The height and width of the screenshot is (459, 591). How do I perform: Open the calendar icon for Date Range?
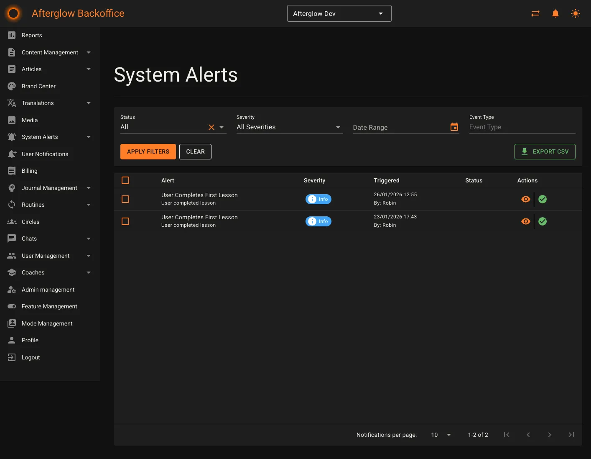pyautogui.click(x=454, y=126)
